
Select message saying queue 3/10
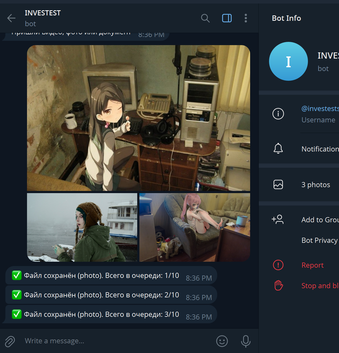pyautogui.click(x=111, y=314)
